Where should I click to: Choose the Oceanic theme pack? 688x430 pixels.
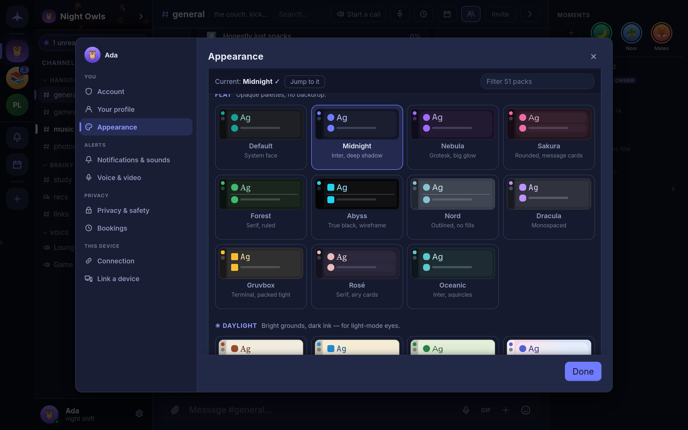tap(452, 276)
